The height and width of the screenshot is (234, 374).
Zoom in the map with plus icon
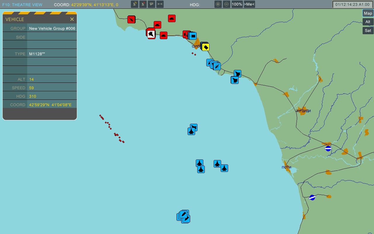(218, 4)
